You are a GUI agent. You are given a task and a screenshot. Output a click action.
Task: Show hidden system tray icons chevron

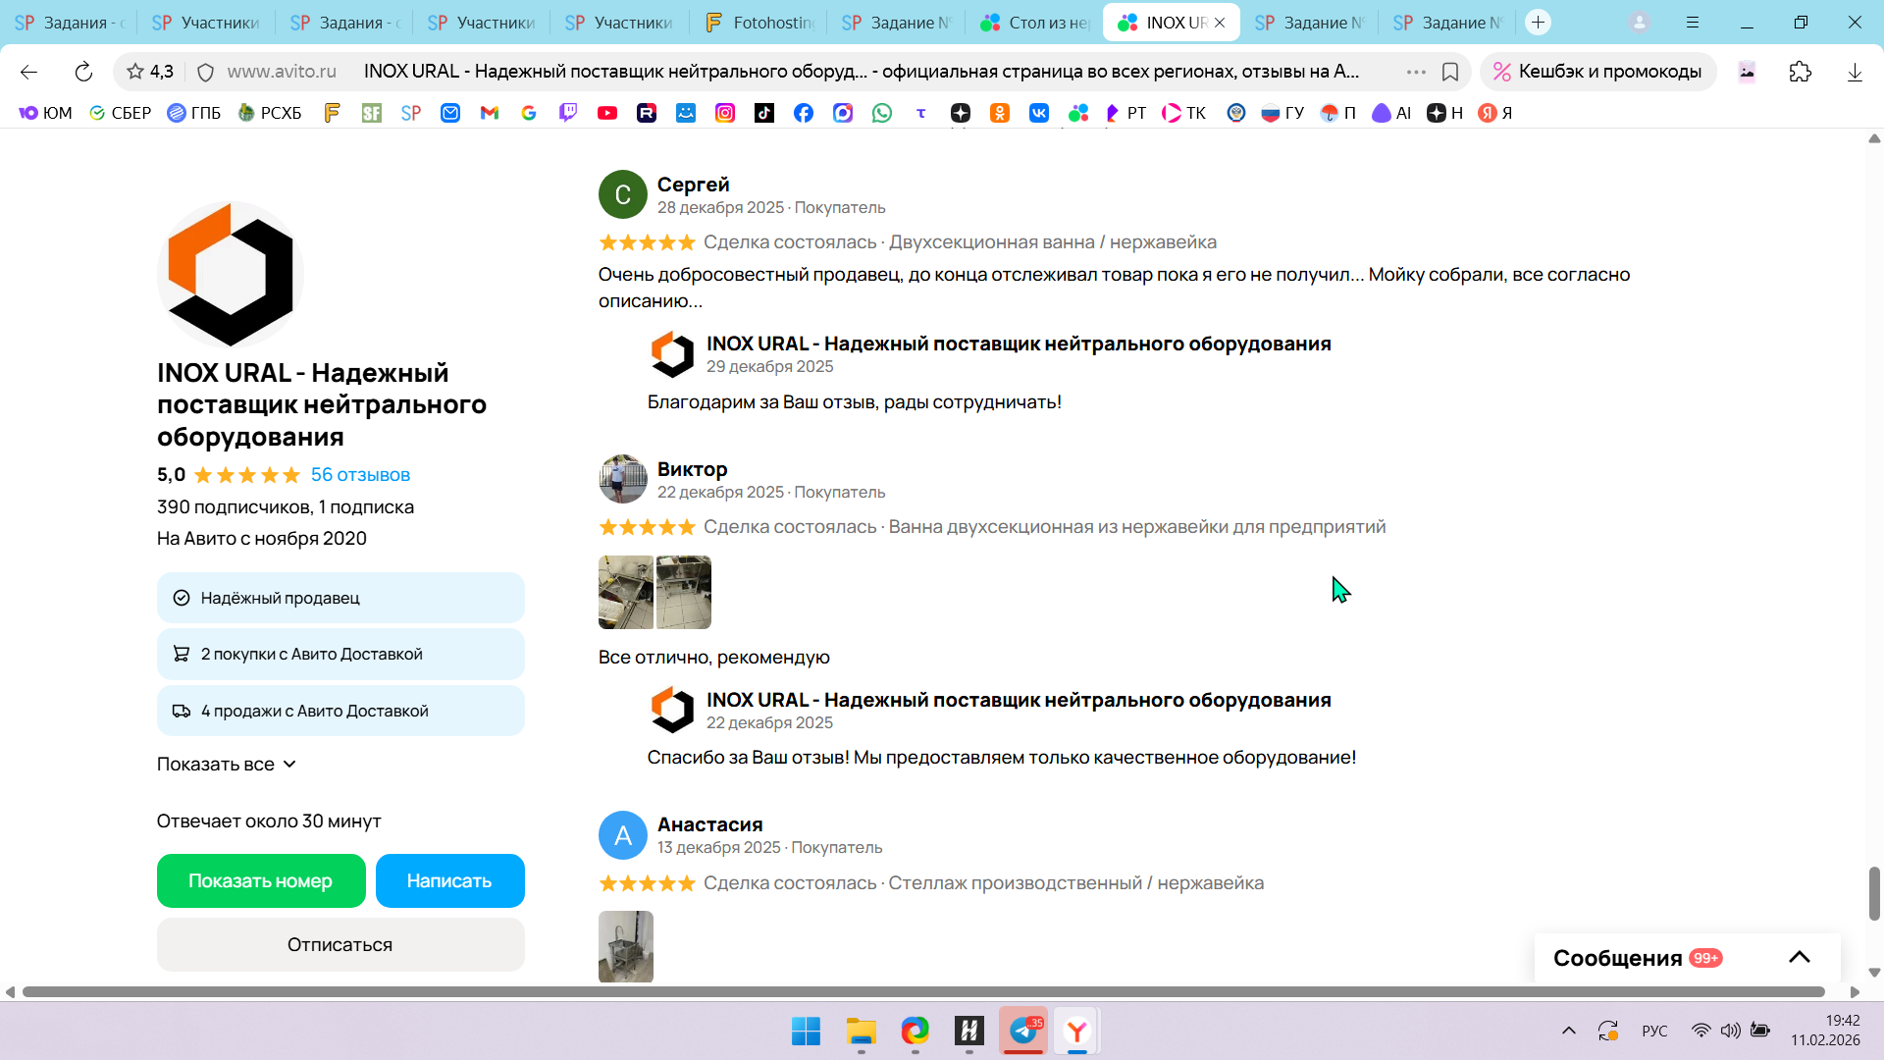(1569, 1031)
